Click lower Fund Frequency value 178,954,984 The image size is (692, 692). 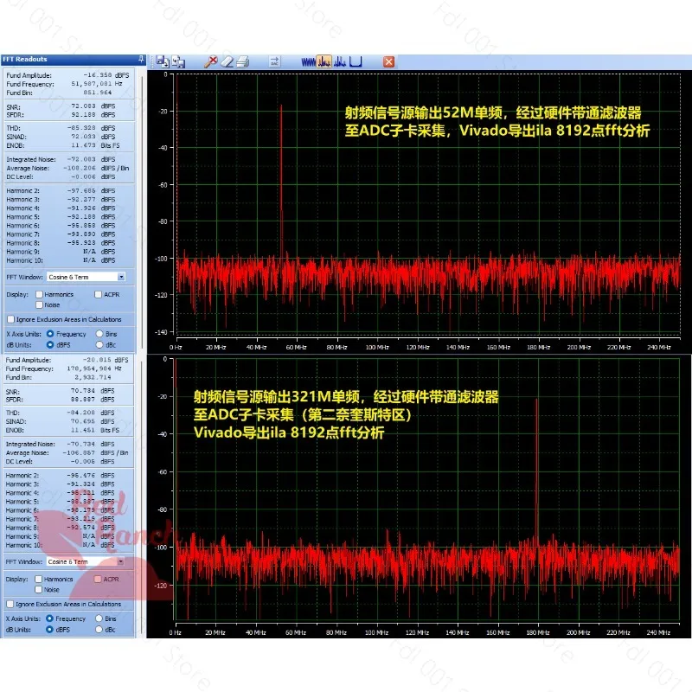(89, 368)
